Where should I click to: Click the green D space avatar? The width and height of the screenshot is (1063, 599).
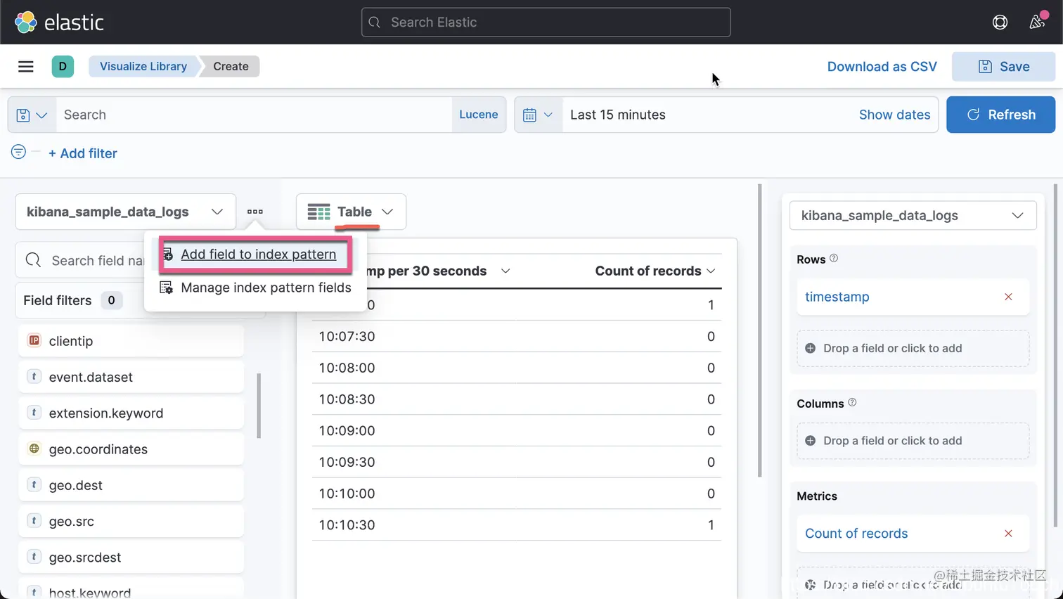coord(63,66)
